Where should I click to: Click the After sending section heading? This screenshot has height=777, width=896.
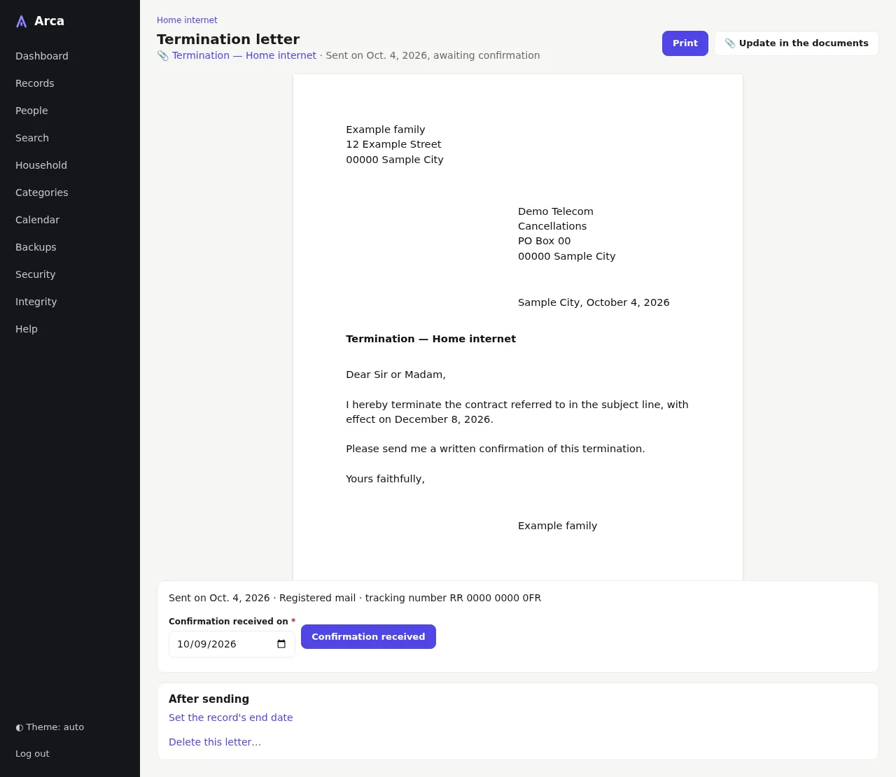(x=209, y=699)
